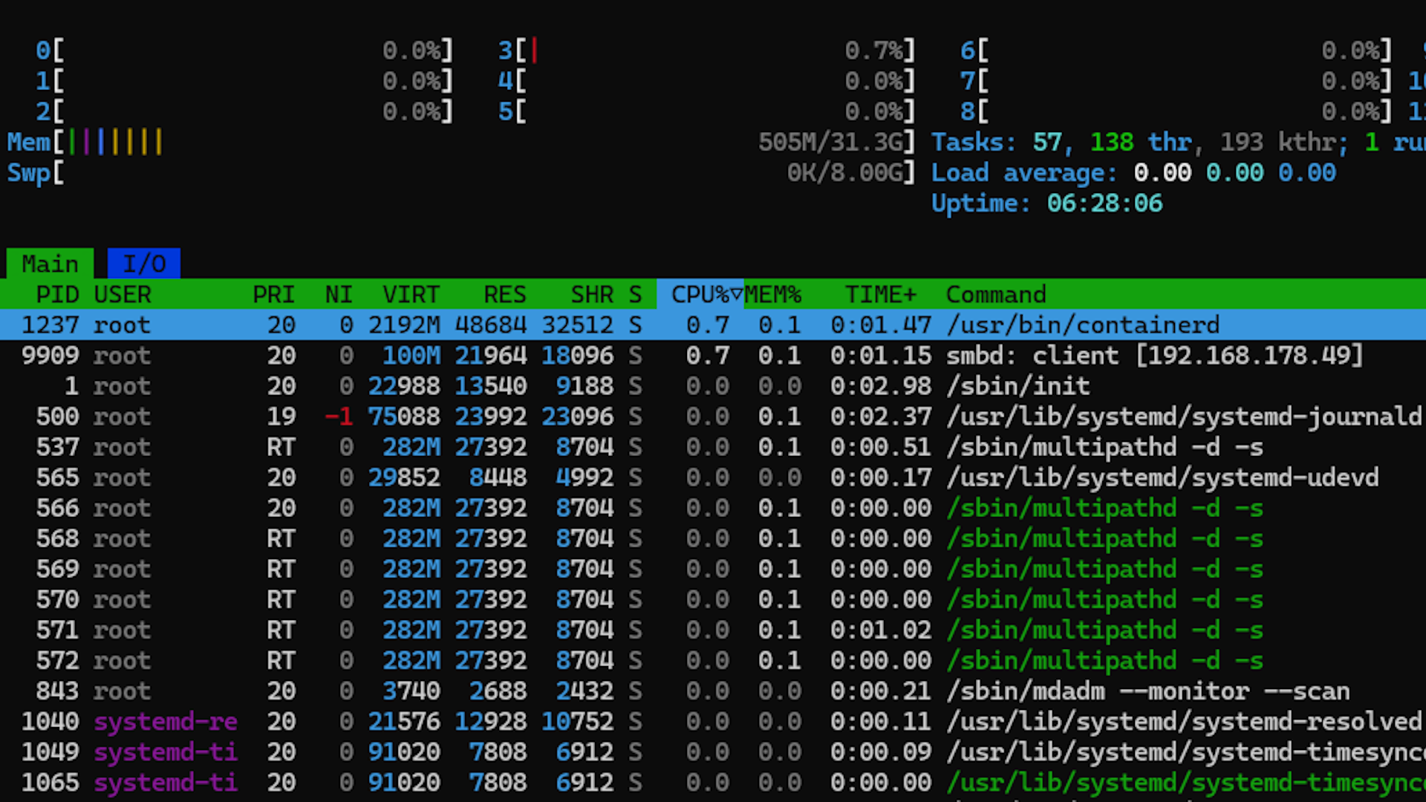Screen dimensions: 1426x802
Task: Select the /sbin/init process row
Action: (x=1018, y=386)
